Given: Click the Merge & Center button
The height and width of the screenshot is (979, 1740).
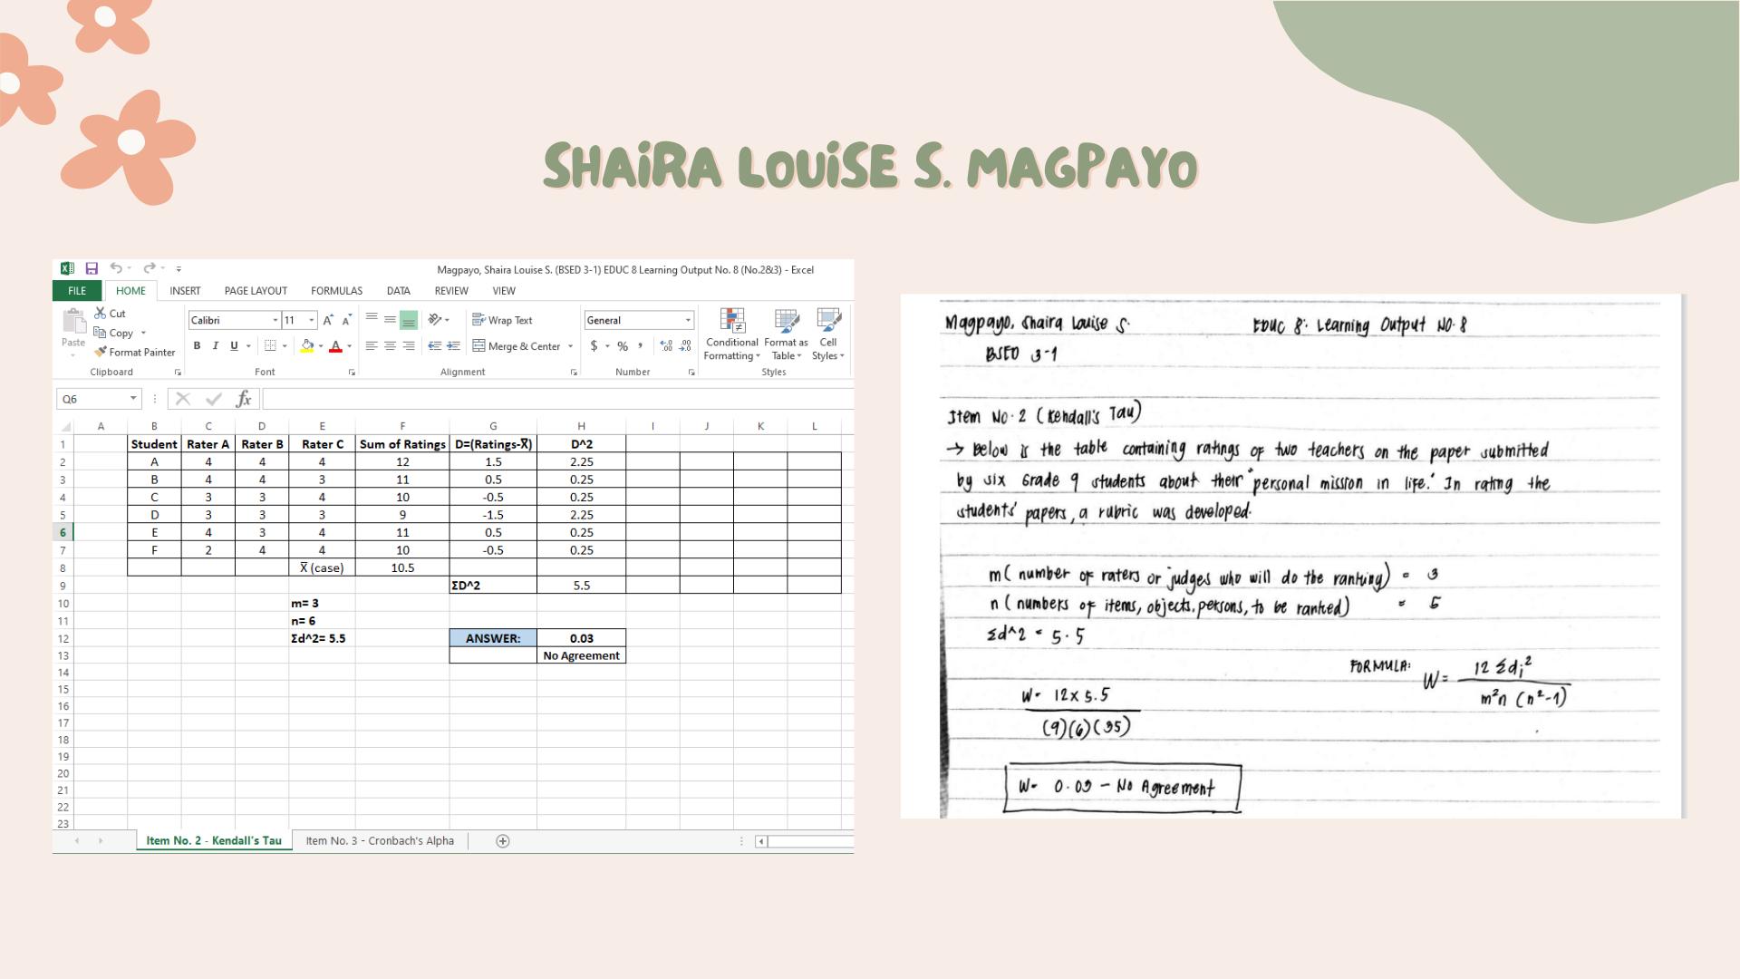Looking at the screenshot, I should click(x=516, y=346).
